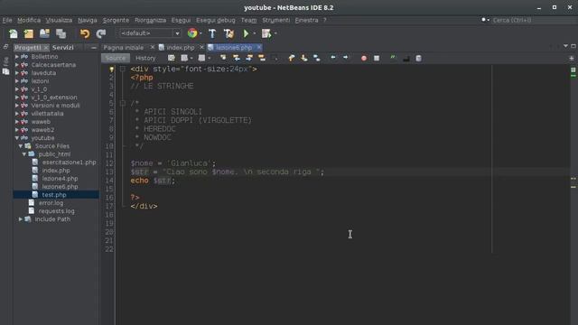Close the lezione6.php editor tab

tap(259, 47)
